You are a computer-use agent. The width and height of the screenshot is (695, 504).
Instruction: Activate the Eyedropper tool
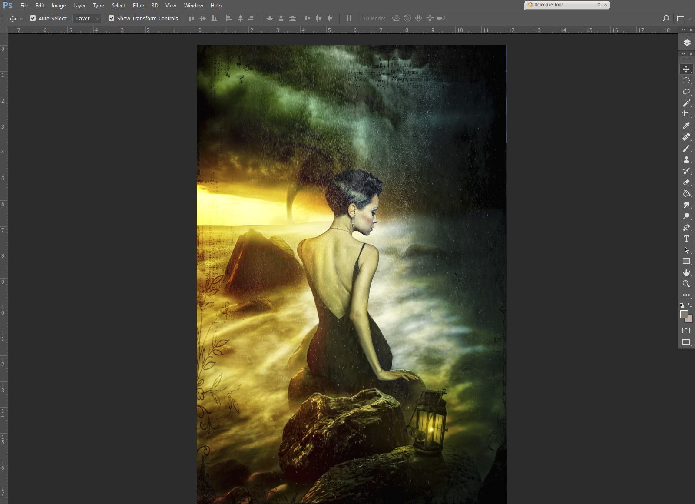[686, 126]
